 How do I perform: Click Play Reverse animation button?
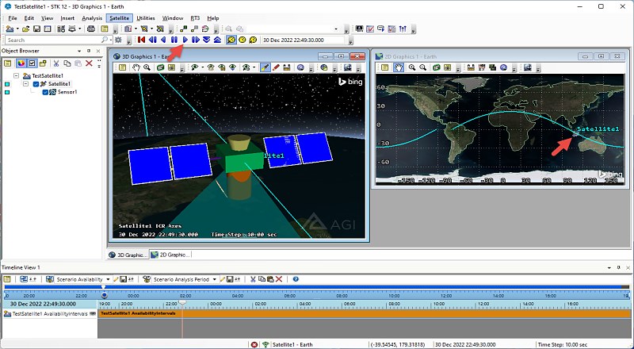click(x=163, y=40)
